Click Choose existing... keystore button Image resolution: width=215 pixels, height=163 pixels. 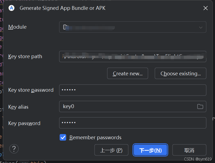[x=181, y=73]
